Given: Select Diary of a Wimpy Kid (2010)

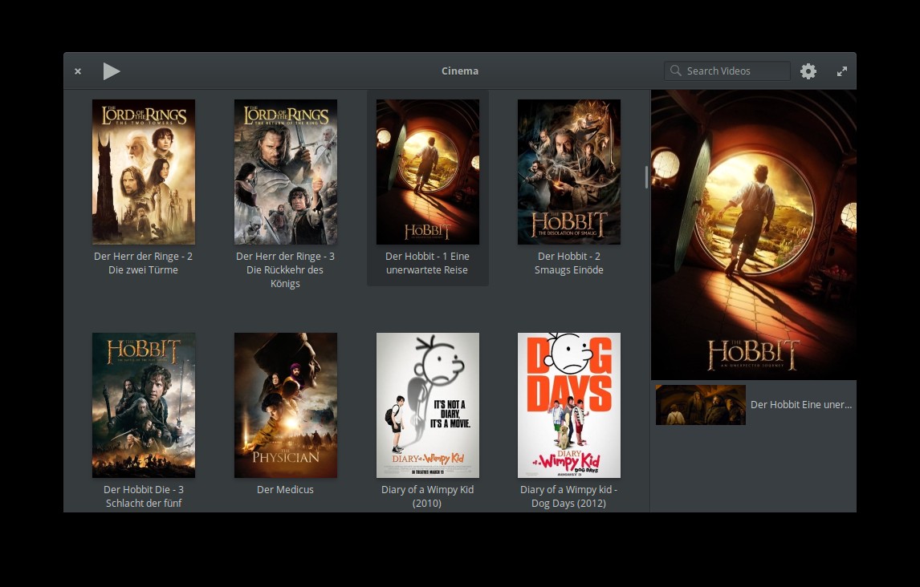Looking at the screenshot, I should click(427, 405).
